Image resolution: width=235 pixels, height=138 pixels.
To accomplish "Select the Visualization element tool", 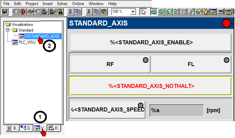I will coord(213,12).
